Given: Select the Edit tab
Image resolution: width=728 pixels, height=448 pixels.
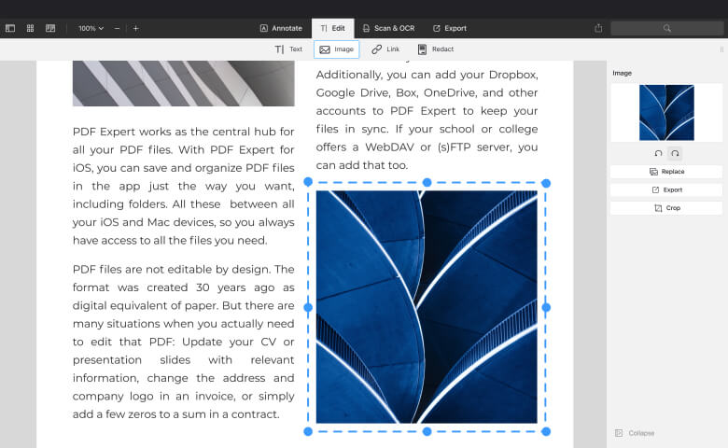Looking at the screenshot, I should tap(332, 28).
